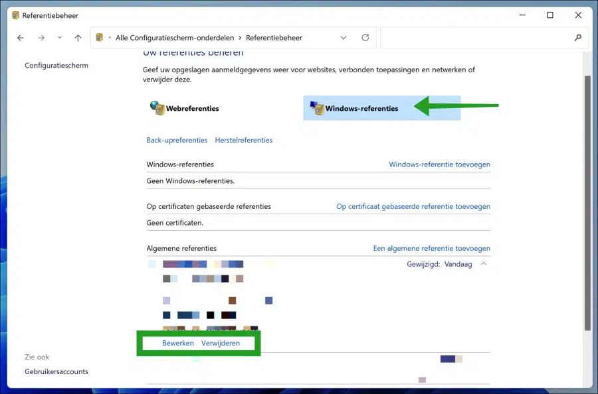Collapse the expanded credential entry chevron
The height and width of the screenshot is (394, 598).
483,264
